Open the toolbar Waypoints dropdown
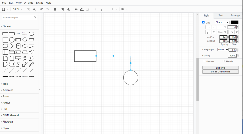 tap(104, 9)
